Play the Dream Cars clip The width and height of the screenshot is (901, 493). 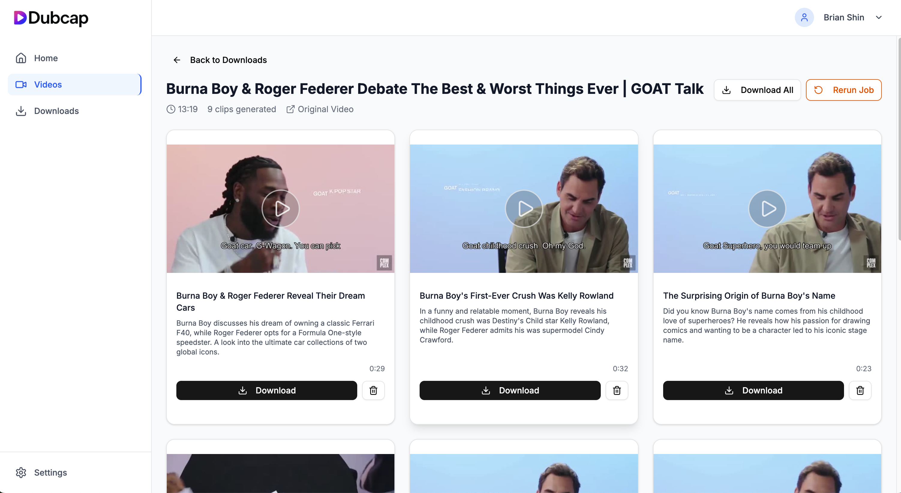(280, 209)
